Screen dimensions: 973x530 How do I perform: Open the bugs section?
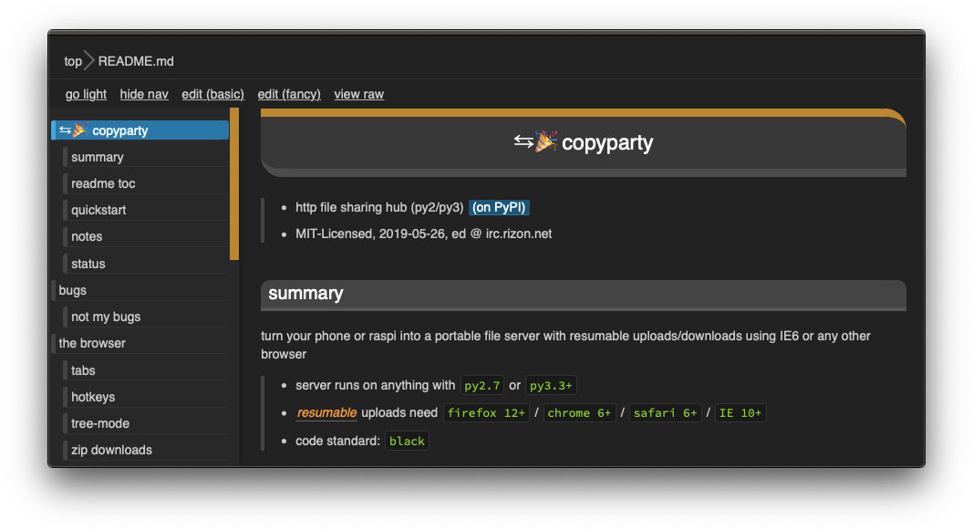[x=72, y=289]
